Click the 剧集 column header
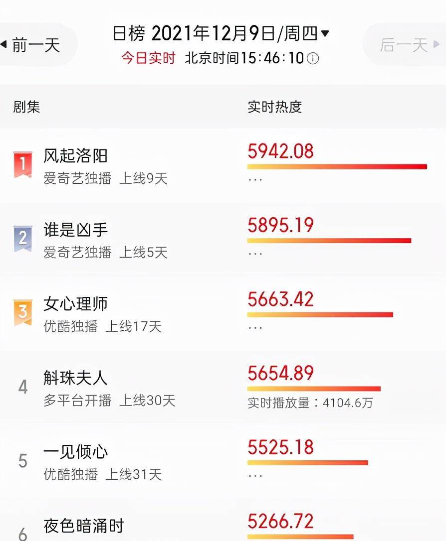The width and height of the screenshot is (446, 541). 26,107
